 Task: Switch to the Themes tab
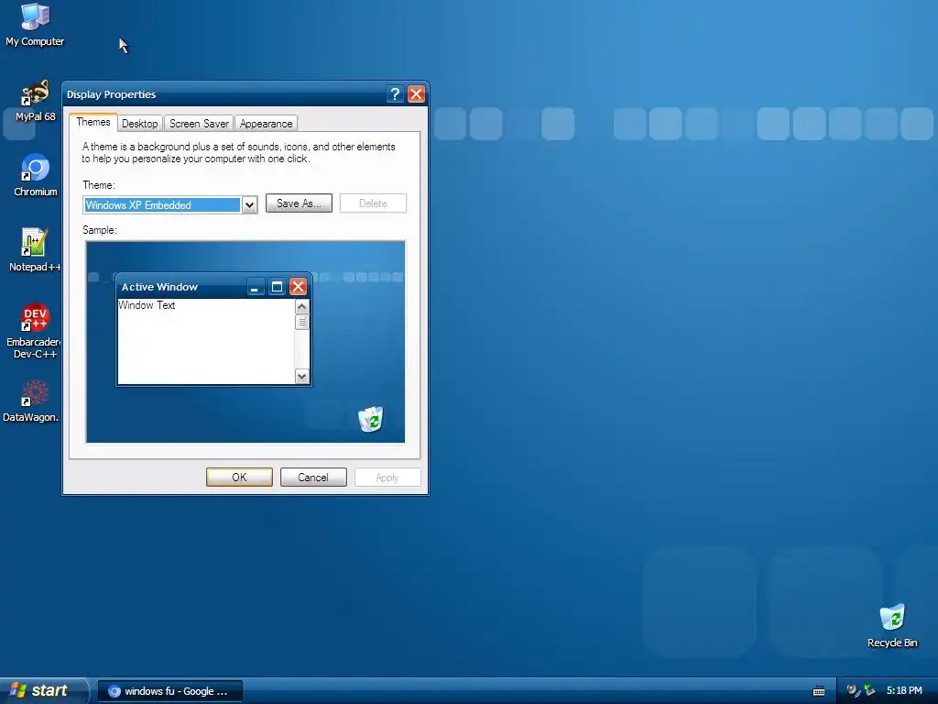pyautogui.click(x=93, y=122)
